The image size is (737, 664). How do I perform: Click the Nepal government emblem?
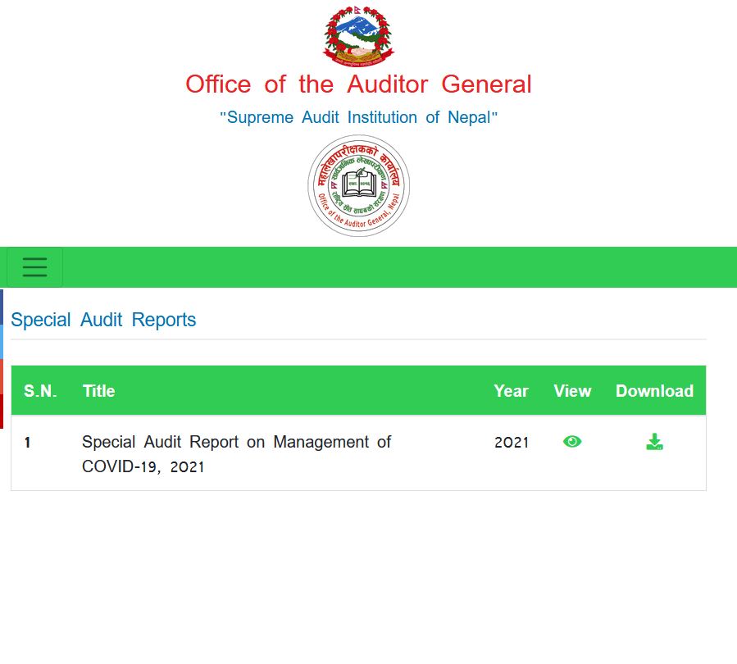coord(358,36)
